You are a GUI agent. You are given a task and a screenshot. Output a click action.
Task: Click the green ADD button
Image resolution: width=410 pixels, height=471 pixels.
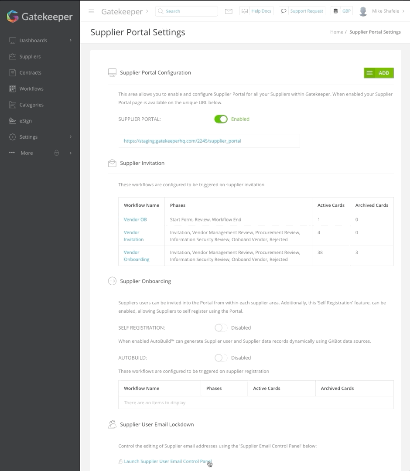click(379, 73)
